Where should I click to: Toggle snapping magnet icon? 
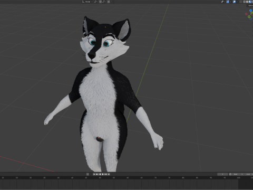tap(100, 2)
